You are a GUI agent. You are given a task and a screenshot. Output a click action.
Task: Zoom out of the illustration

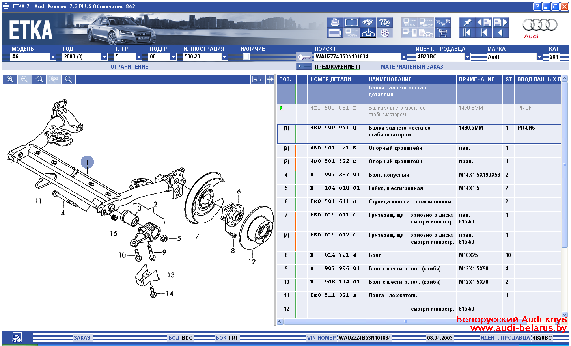click(24, 79)
